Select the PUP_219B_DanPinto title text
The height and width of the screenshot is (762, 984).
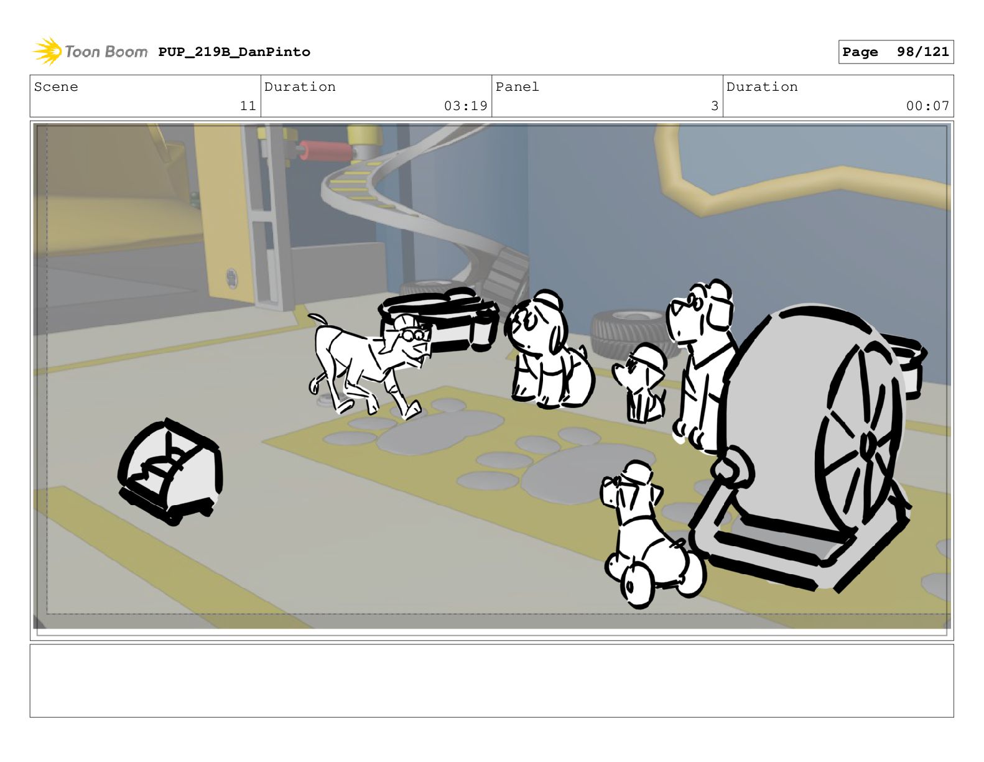tap(234, 52)
